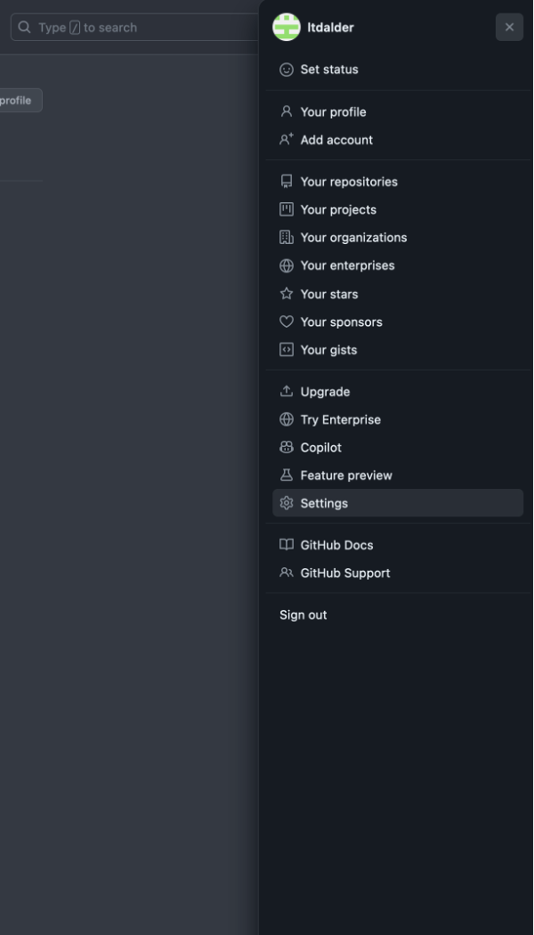Select Your enterprises menu entry
The width and height of the screenshot is (534, 935).
[x=347, y=265]
